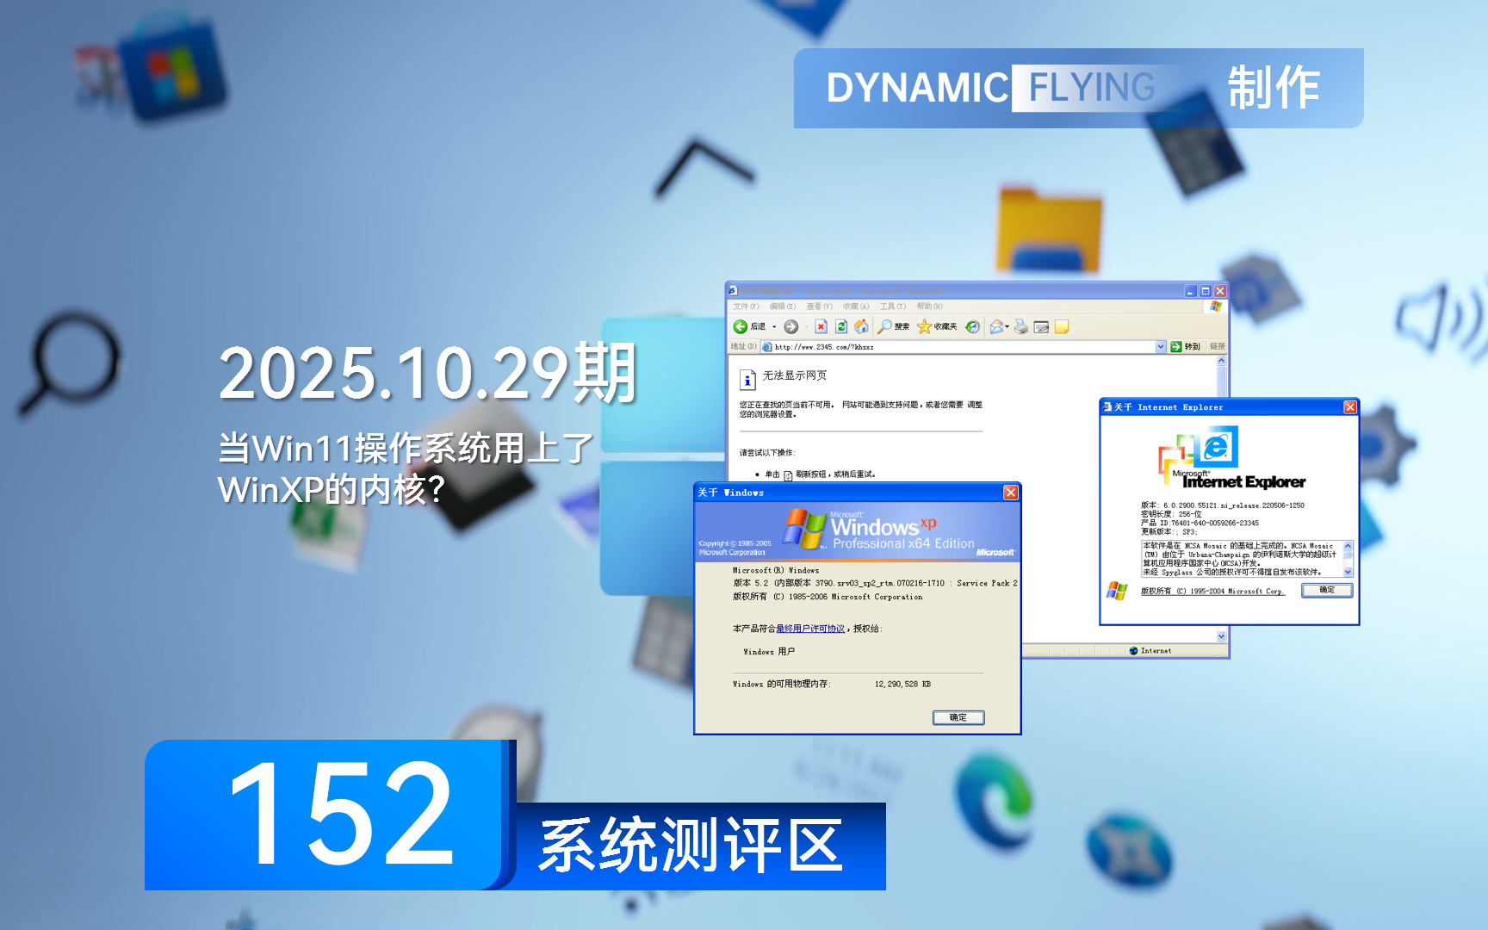Open the Back button history dropdown arrow
Image resolution: width=1488 pixels, height=930 pixels.
pos(774,326)
